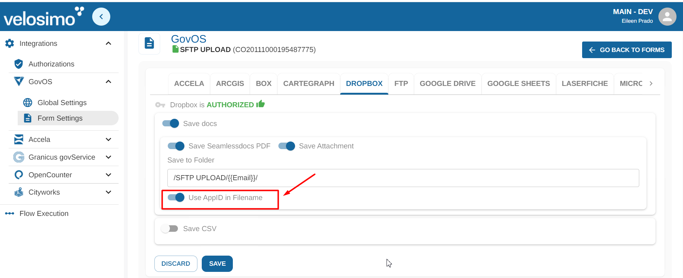Screen dimensions: 683x278
Task: Toggle the Save docs switch
Action: pos(171,123)
